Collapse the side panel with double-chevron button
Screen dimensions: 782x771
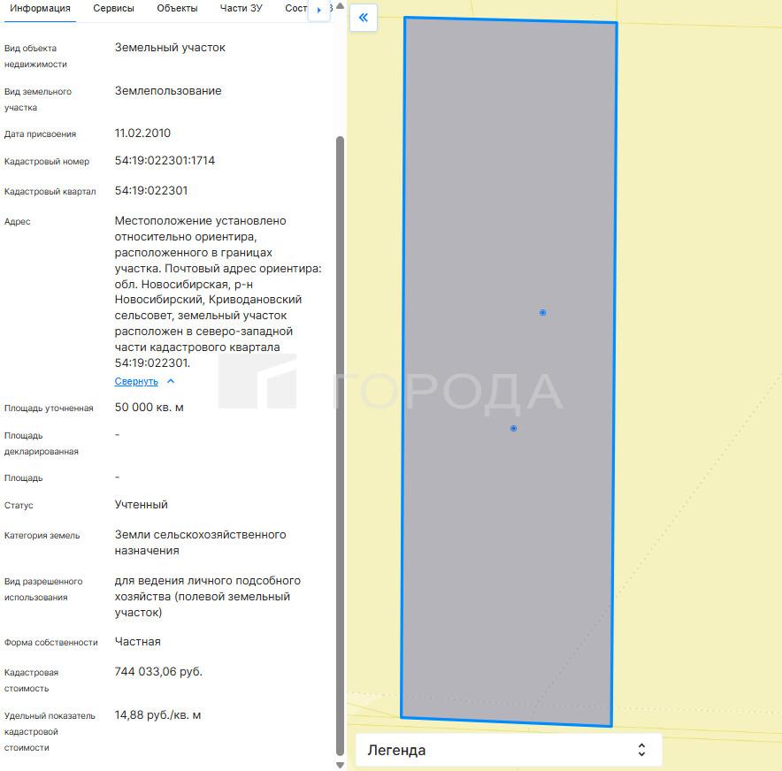[363, 18]
